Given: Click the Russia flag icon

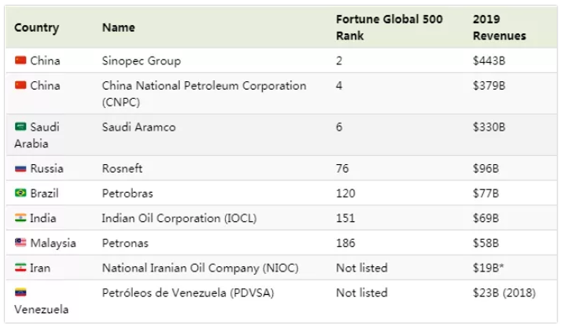Looking at the screenshot, I should coord(21,168).
